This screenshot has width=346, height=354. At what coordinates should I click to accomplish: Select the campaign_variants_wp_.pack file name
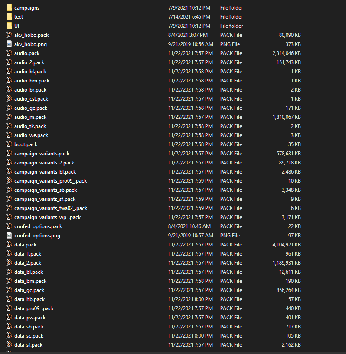(x=47, y=217)
